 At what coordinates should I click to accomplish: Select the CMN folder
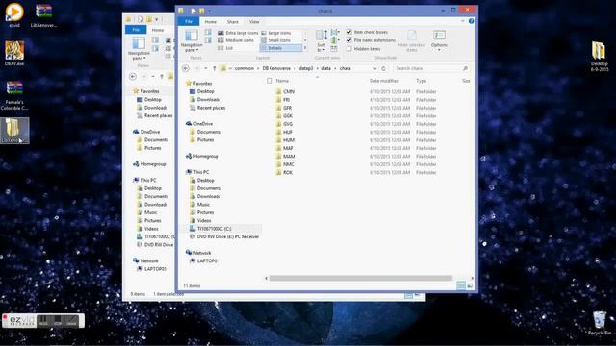pos(289,91)
